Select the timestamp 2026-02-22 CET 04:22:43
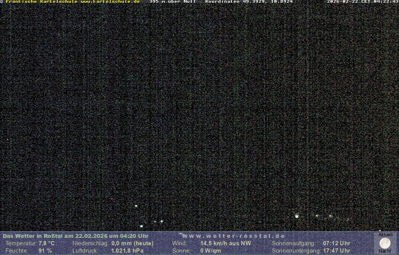Screen dimensions: 399x255 362,2
